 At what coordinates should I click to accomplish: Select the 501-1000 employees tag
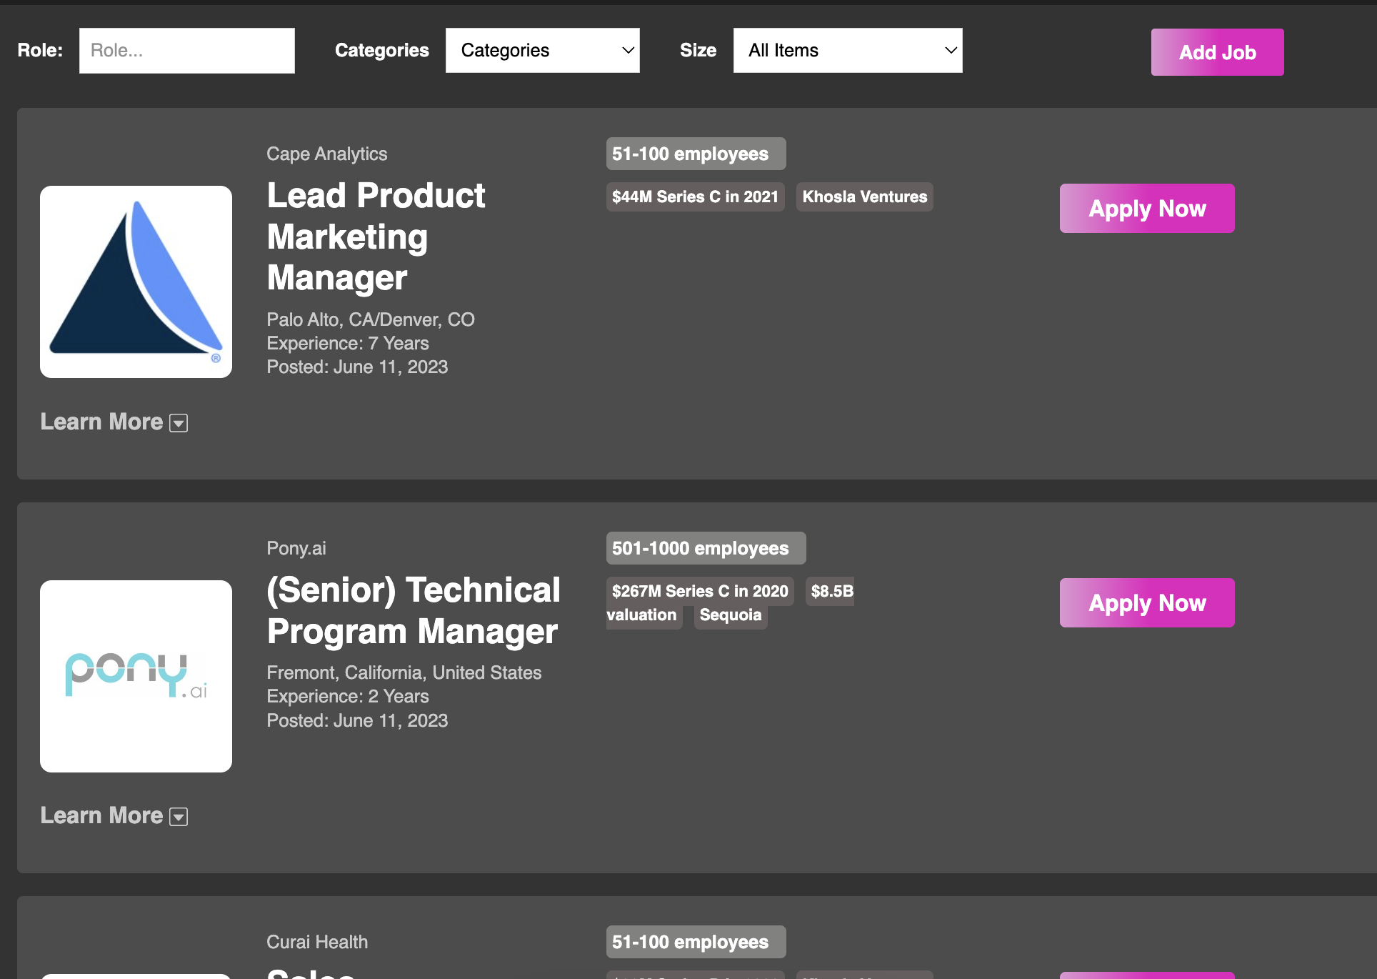(x=706, y=548)
